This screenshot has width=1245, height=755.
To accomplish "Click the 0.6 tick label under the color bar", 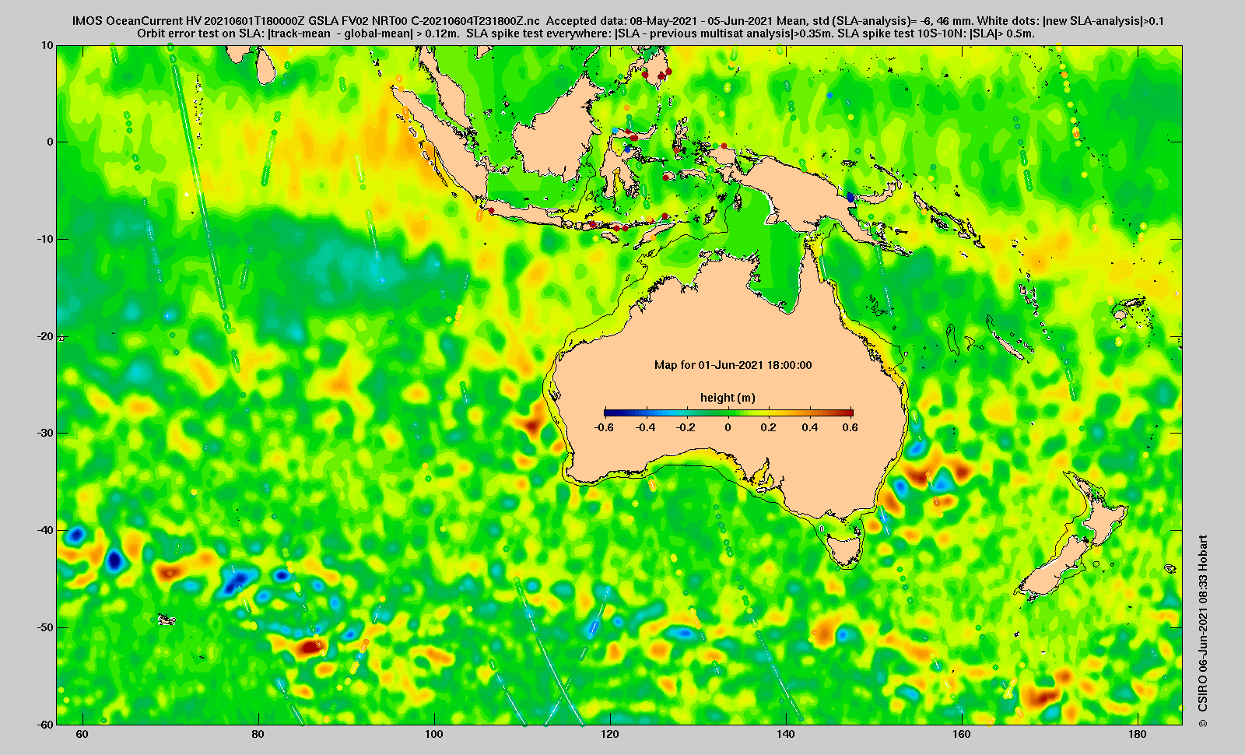I will tap(850, 427).
